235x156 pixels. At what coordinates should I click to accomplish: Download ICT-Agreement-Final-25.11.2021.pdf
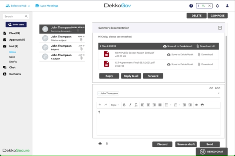tap(205, 64)
